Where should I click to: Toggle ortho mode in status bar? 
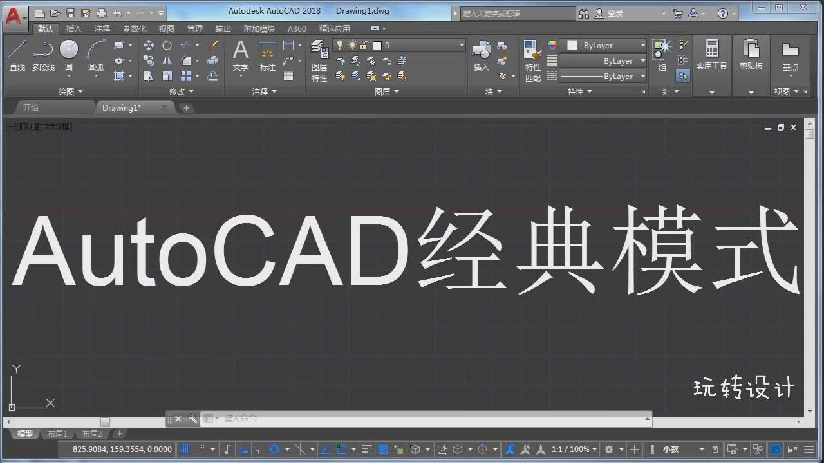pos(259,449)
